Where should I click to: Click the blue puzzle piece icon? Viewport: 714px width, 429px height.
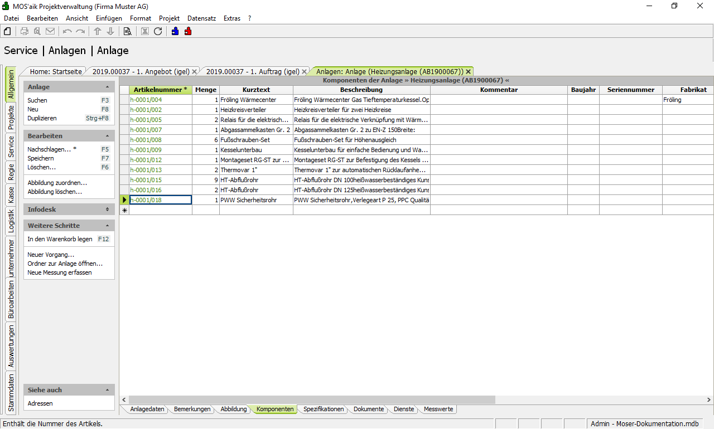(175, 31)
